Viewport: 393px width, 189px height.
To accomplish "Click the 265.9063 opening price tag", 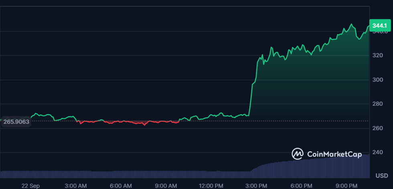I will 16,122.
